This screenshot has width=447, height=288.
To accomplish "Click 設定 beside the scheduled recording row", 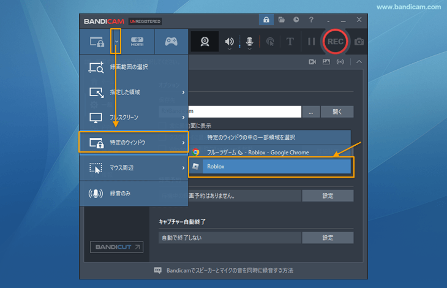I will tap(328, 195).
